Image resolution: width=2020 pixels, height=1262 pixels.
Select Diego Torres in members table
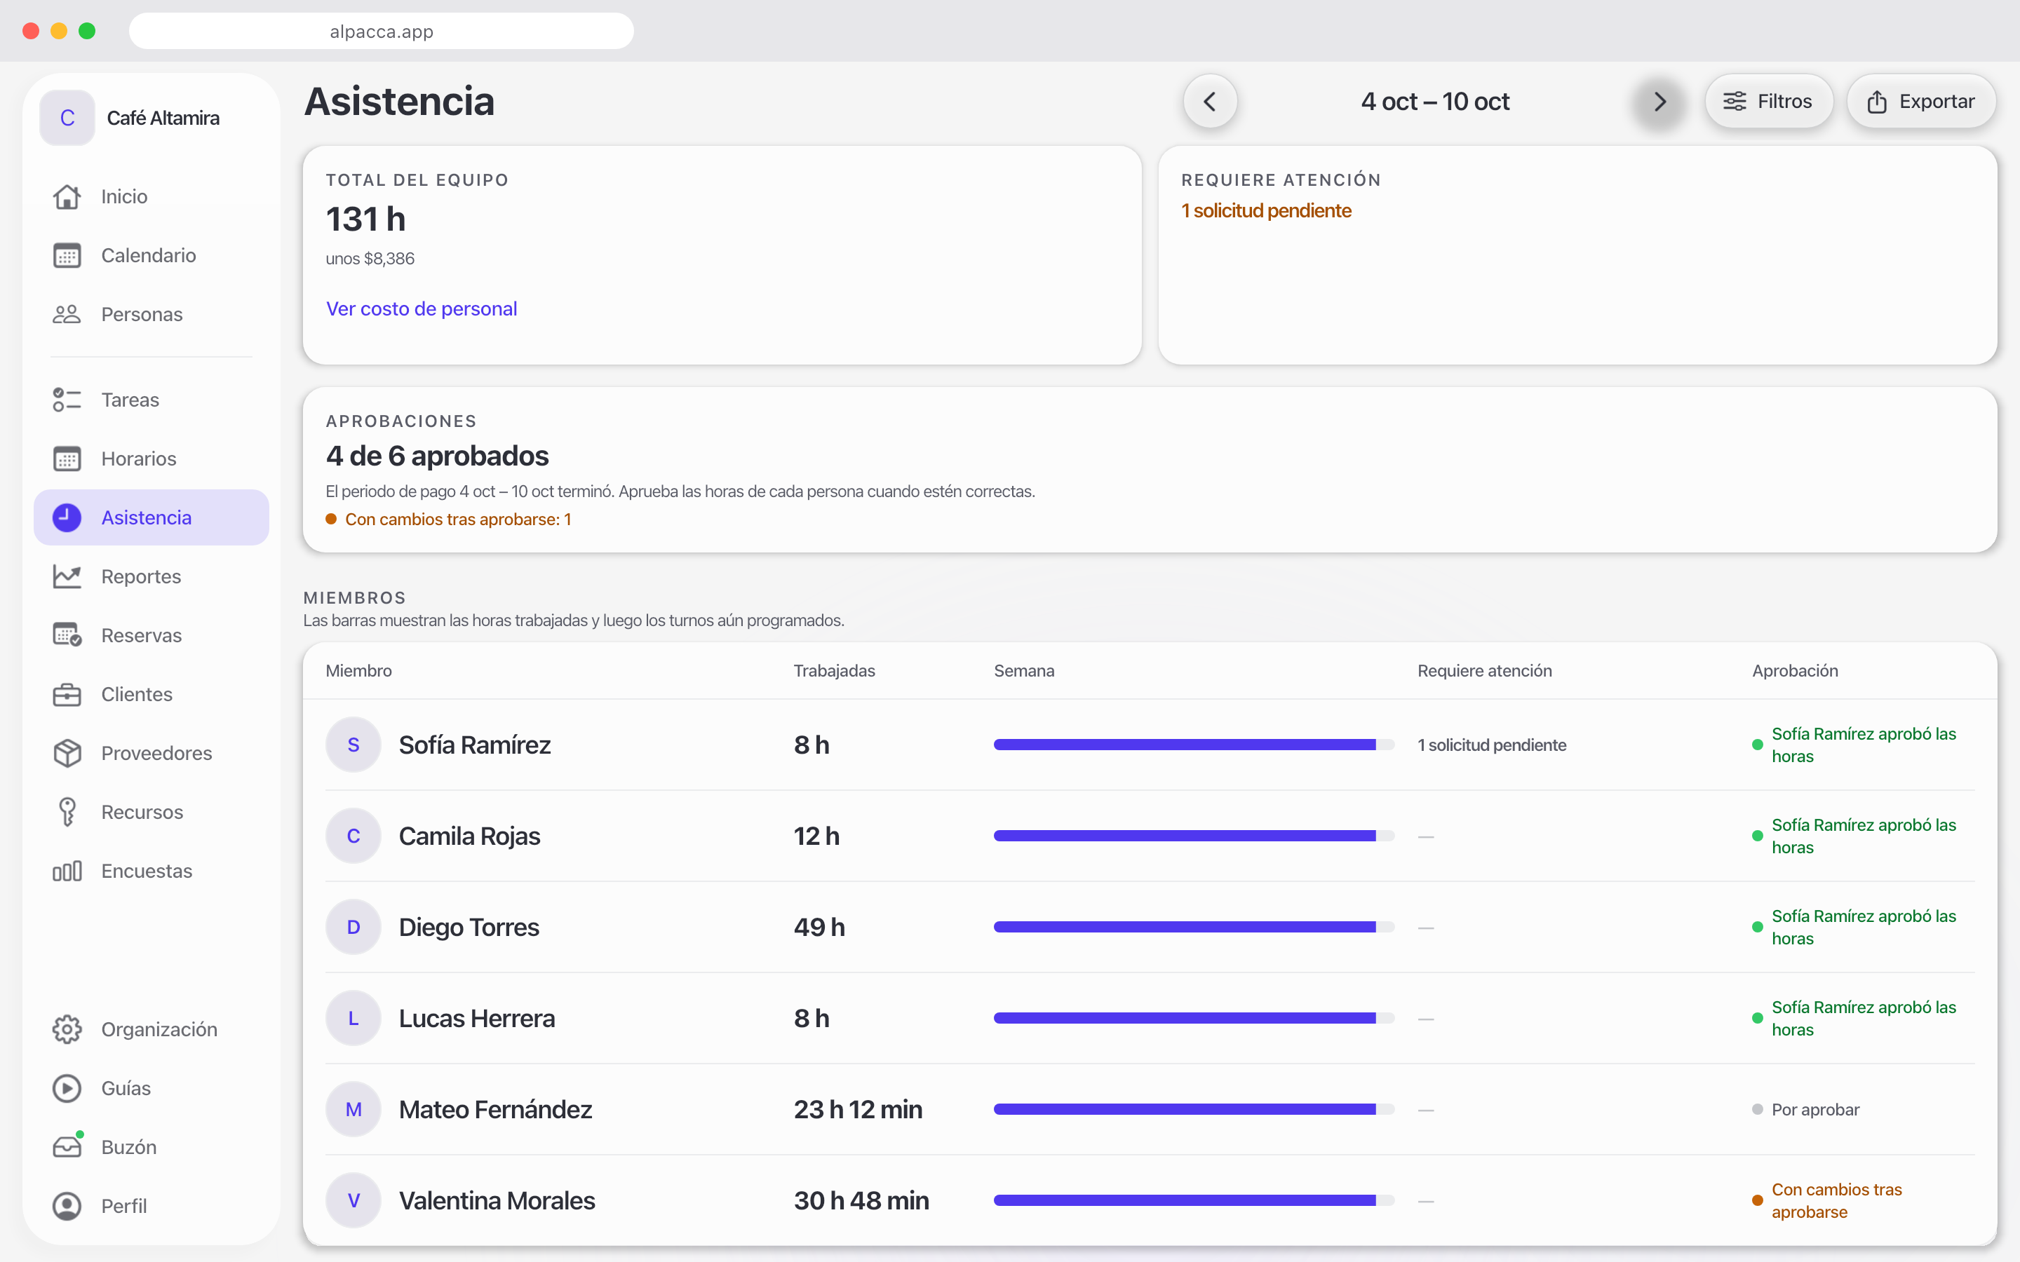pos(1150,926)
